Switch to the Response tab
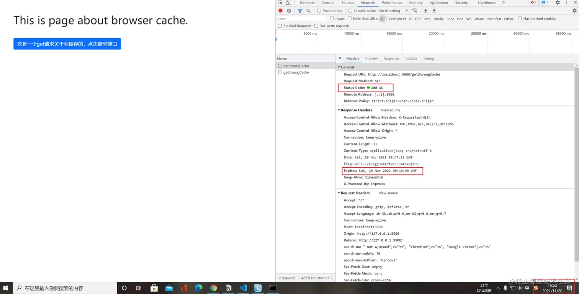Screen dimensions: 579x294 [391, 58]
